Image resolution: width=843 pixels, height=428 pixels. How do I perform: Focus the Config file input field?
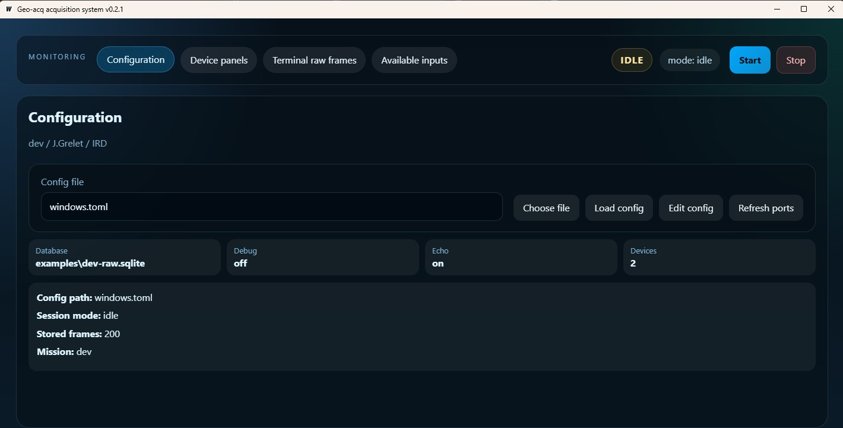point(272,207)
